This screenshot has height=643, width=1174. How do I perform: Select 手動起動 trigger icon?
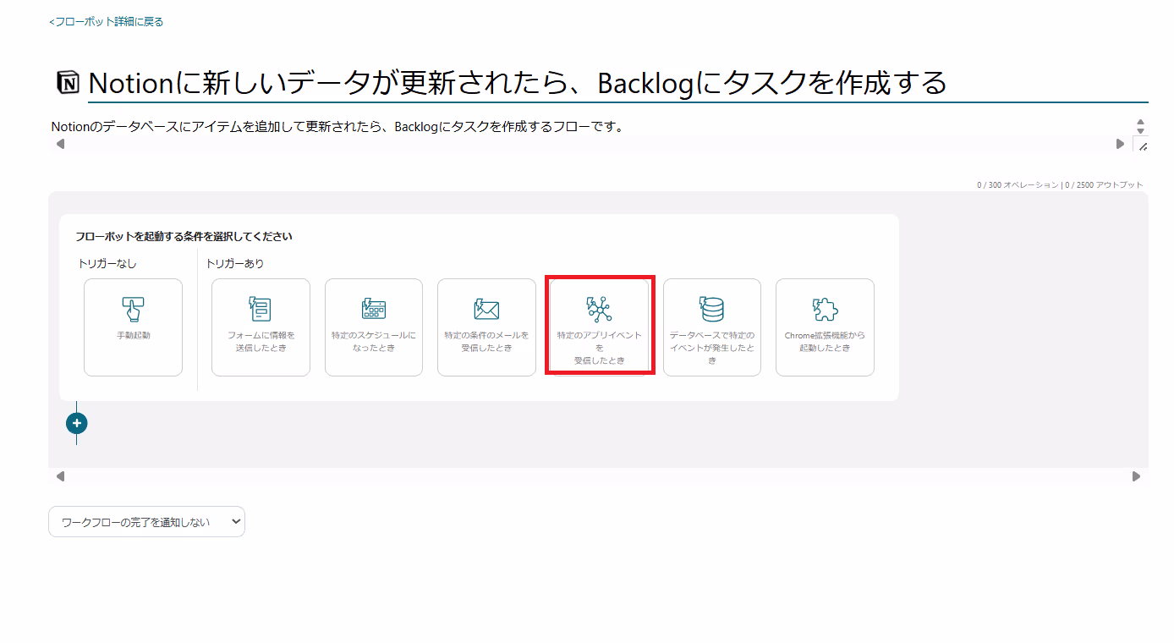tap(133, 309)
